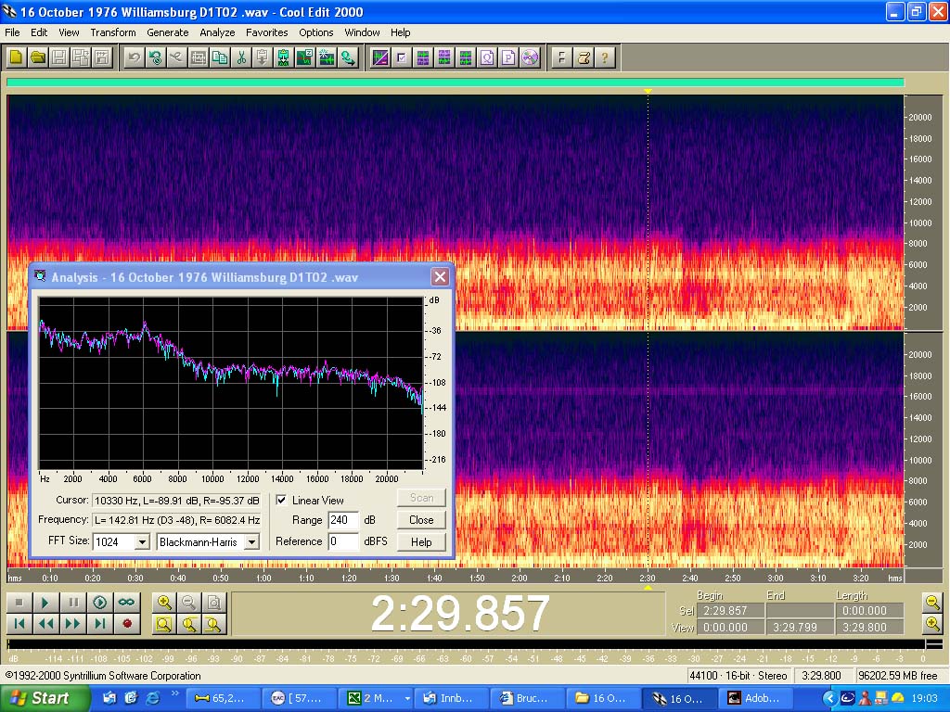Close Analysis window with X button
Image resolution: width=950 pixels, height=712 pixels.
click(440, 277)
